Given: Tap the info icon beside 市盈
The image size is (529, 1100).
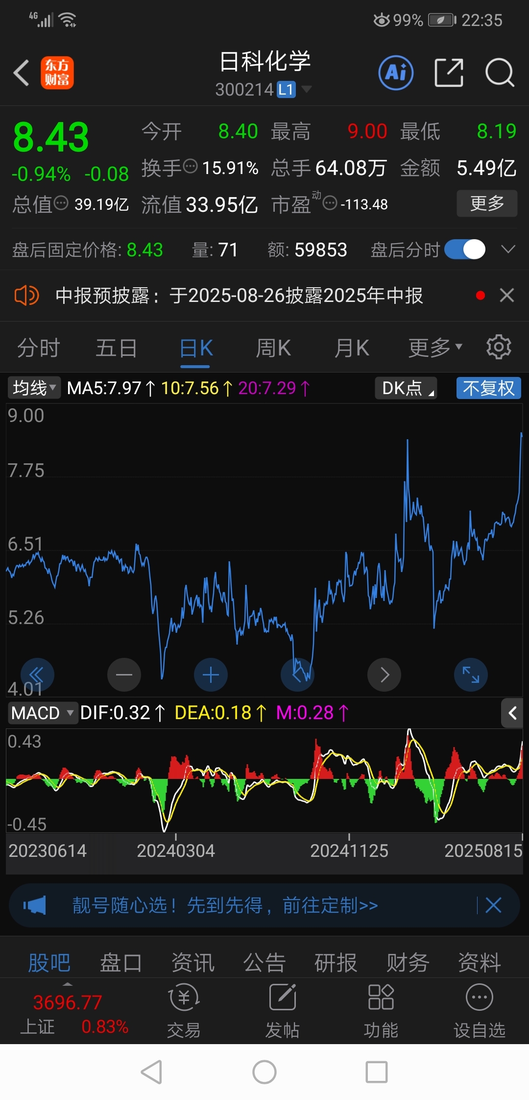Looking at the screenshot, I should click(330, 203).
